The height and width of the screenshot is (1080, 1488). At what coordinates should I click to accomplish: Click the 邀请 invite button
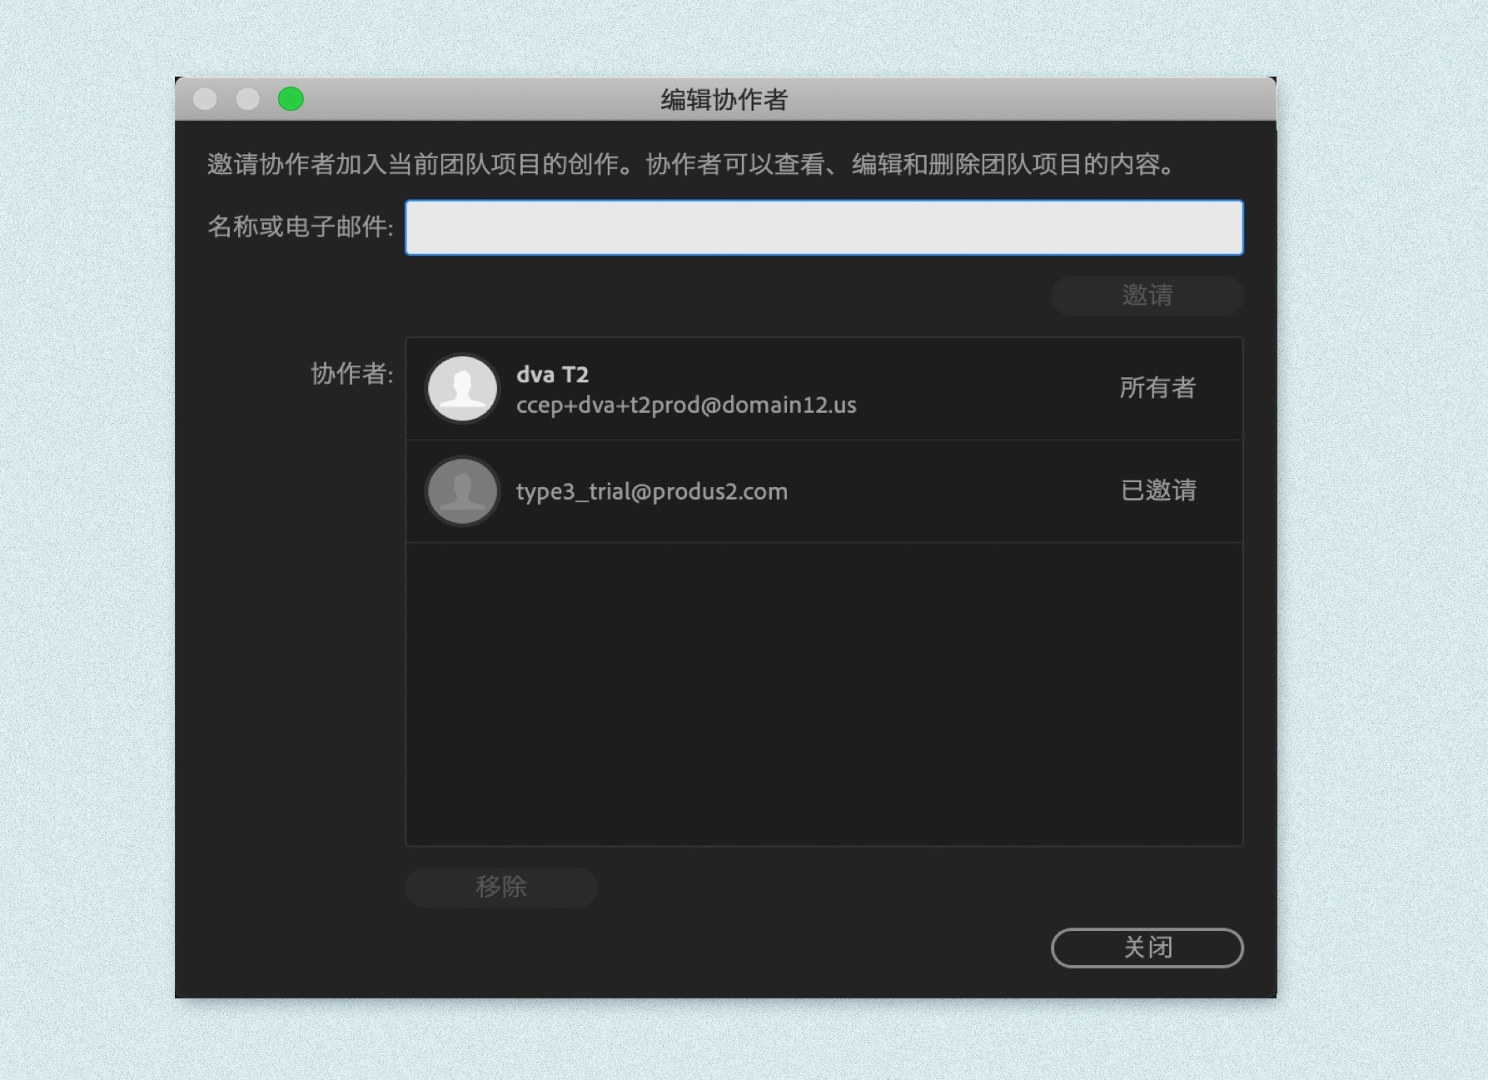pos(1147,295)
